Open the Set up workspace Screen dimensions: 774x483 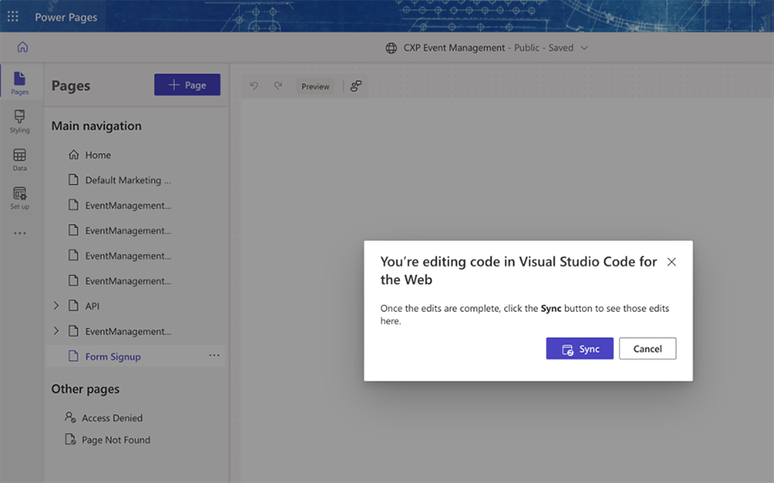(x=20, y=198)
